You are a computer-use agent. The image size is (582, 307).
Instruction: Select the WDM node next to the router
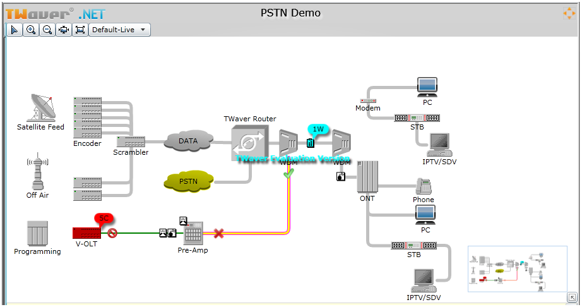pyautogui.click(x=288, y=143)
